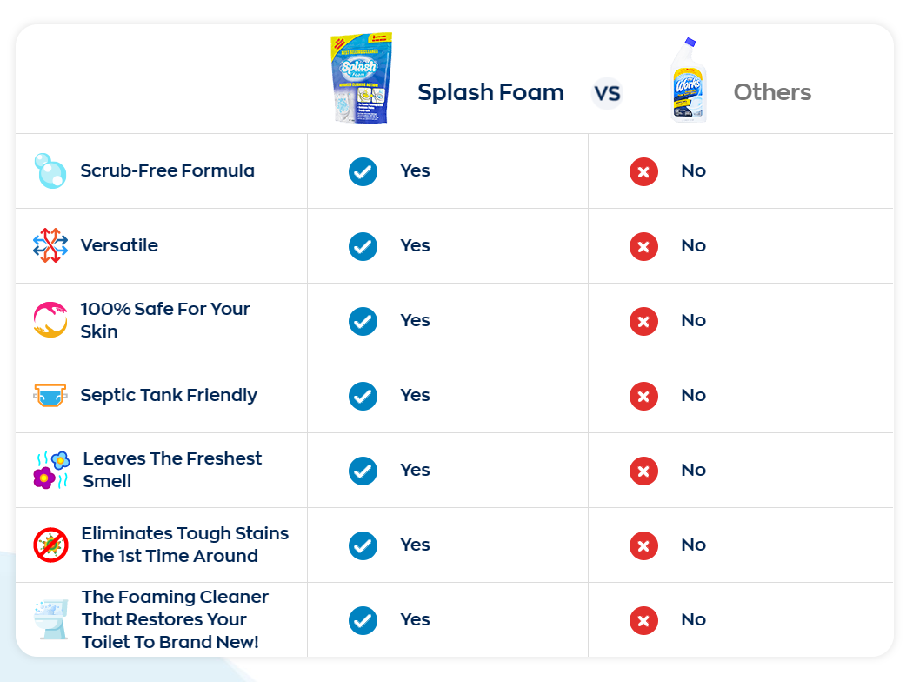Click the bubbles icon beside Scrub-Free Formula
This screenshot has width=913, height=682.
(50, 170)
